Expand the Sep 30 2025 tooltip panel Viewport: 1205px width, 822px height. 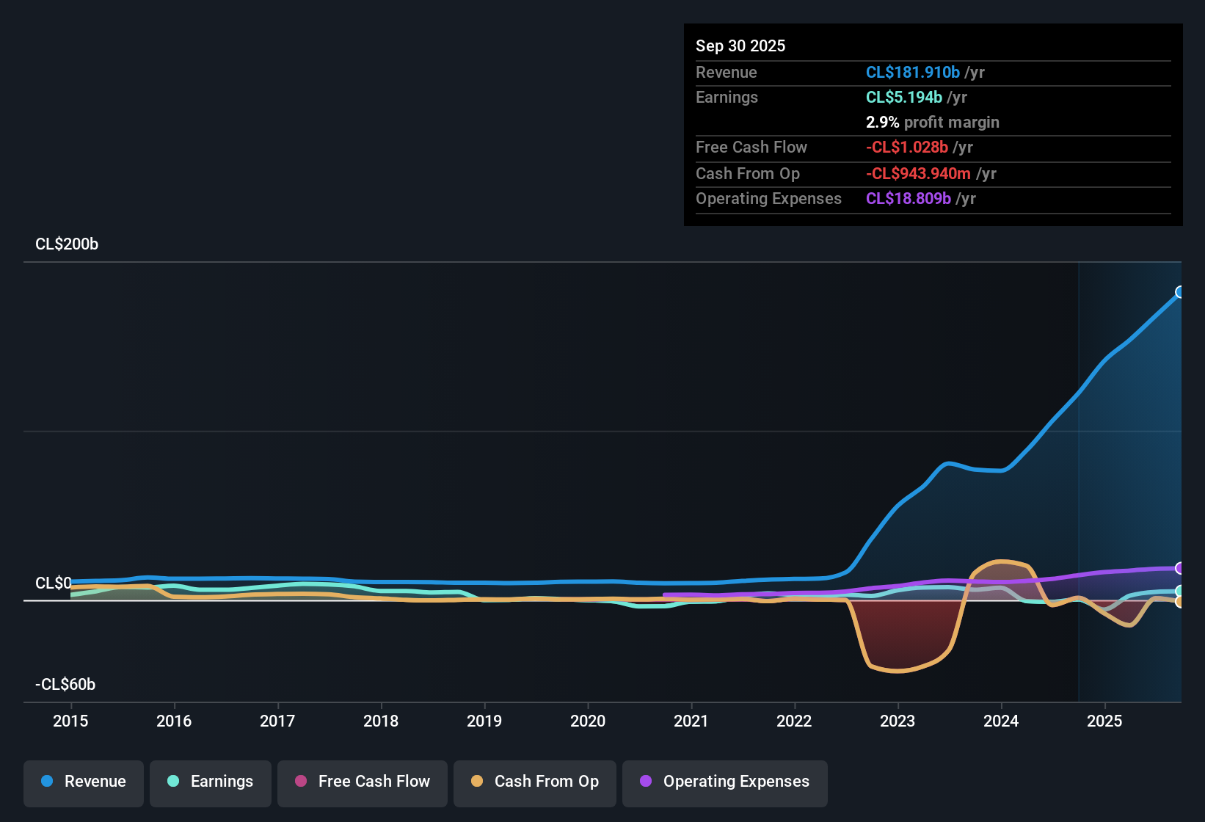(932, 123)
